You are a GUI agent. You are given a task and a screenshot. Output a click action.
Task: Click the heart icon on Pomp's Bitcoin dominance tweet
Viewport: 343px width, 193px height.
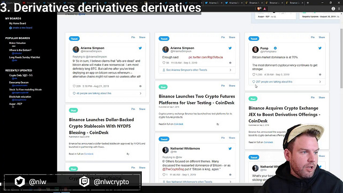[253, 74]
